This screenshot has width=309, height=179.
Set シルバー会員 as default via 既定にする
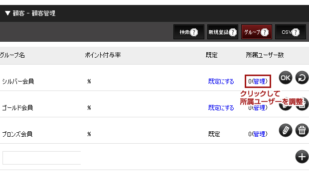pos(221,82)
